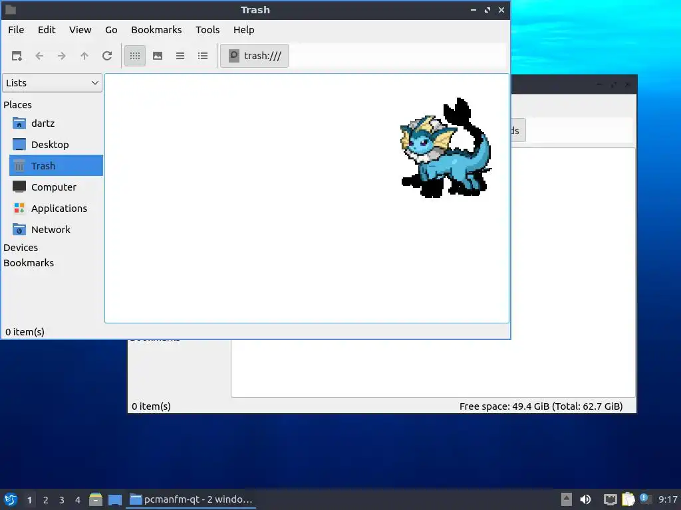Go forward using the right arrow

(62, 56)
